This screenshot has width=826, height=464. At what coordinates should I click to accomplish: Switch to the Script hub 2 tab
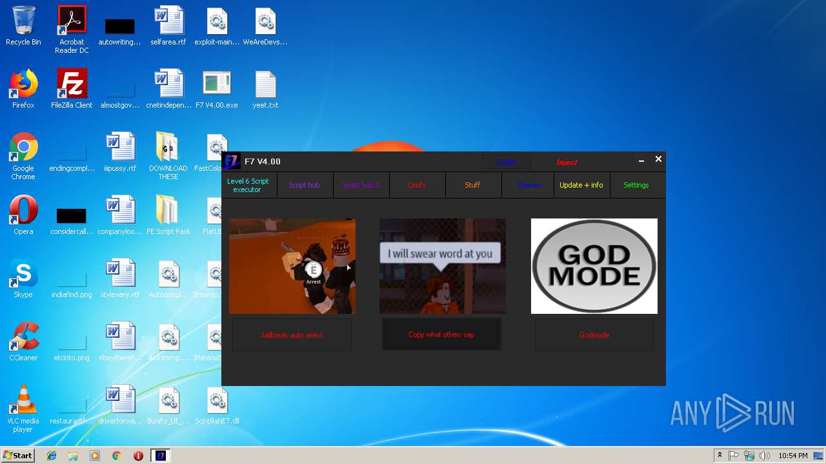[361, 185]
